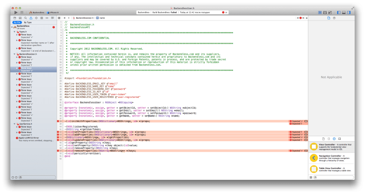This screenshot has width=365, height=194.
Task: Open the Debug navigator tab
Action: click(x=42, y=18)
